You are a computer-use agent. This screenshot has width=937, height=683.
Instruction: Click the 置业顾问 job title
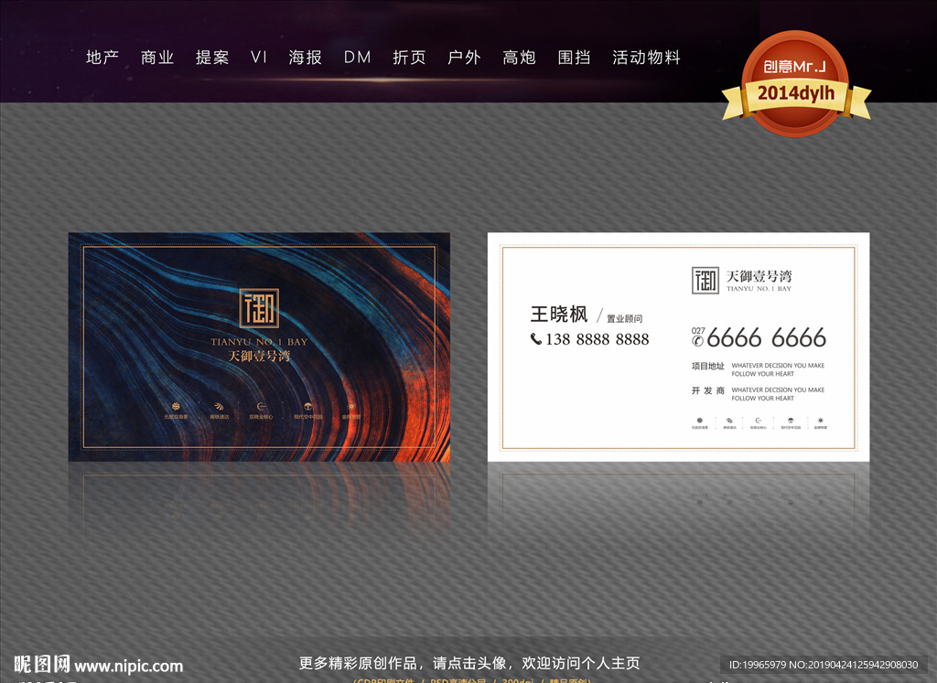click(624, 319)
